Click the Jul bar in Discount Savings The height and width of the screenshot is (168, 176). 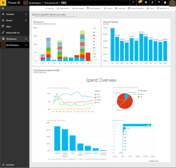pyautogui.click(x=141, y=47)
